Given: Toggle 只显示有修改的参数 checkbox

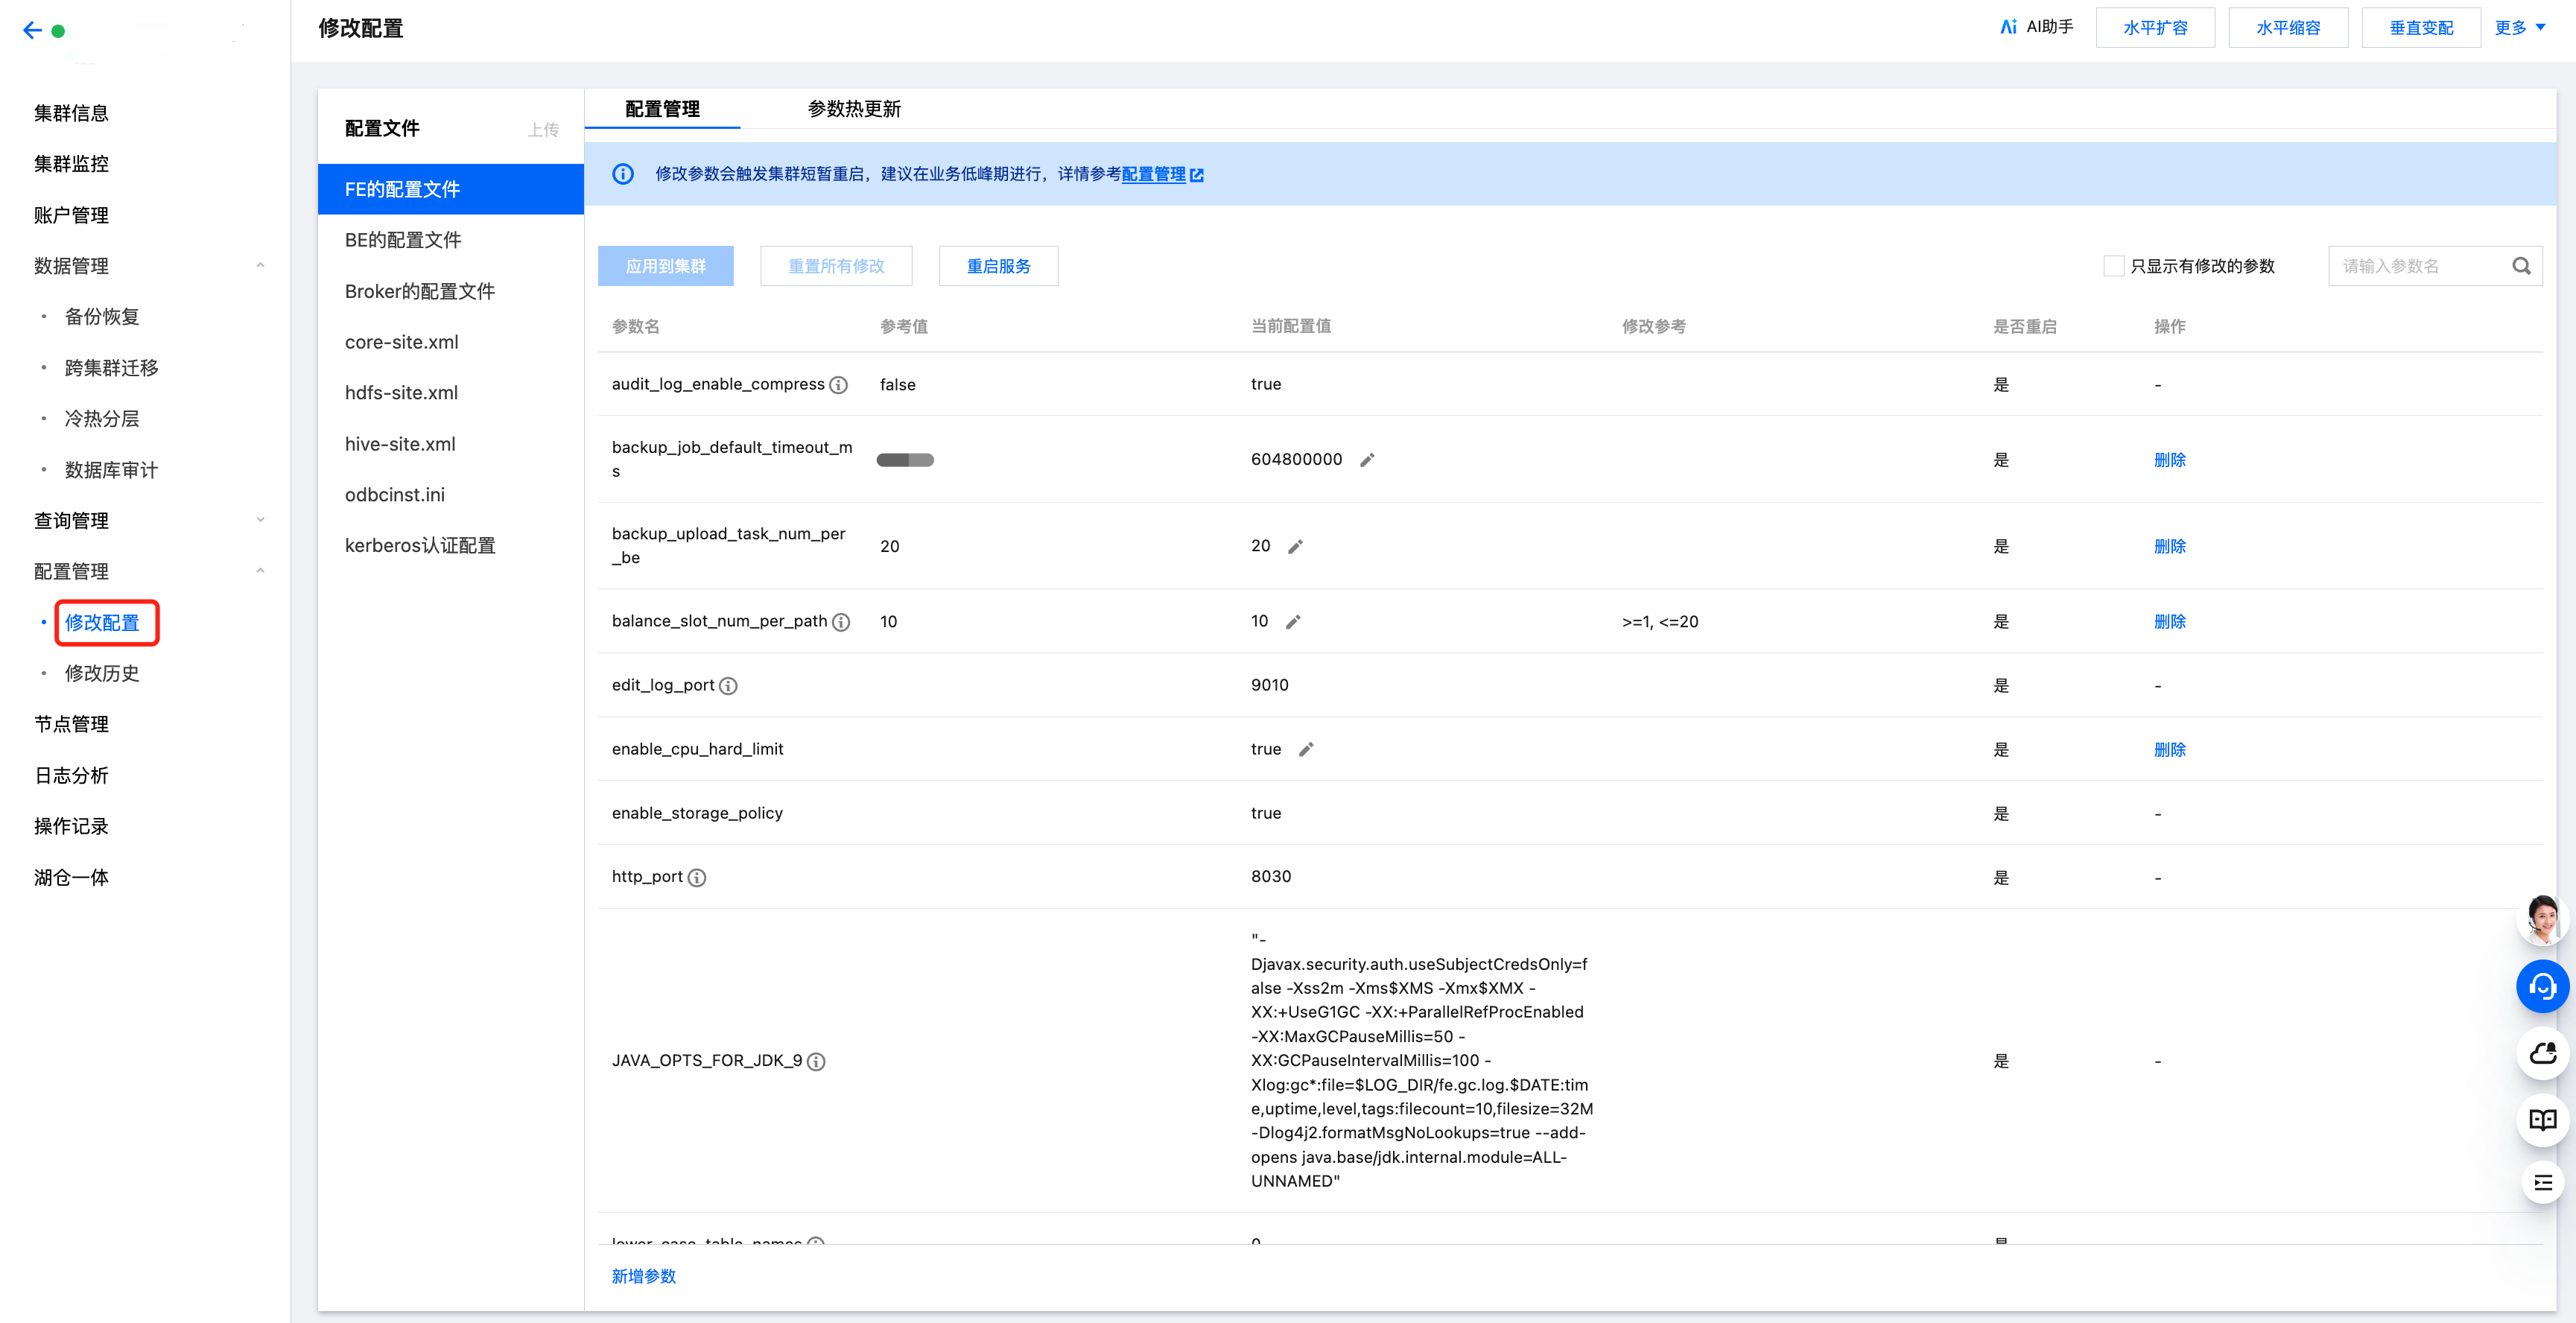Looking at the screenshot, I should 2113,266.
